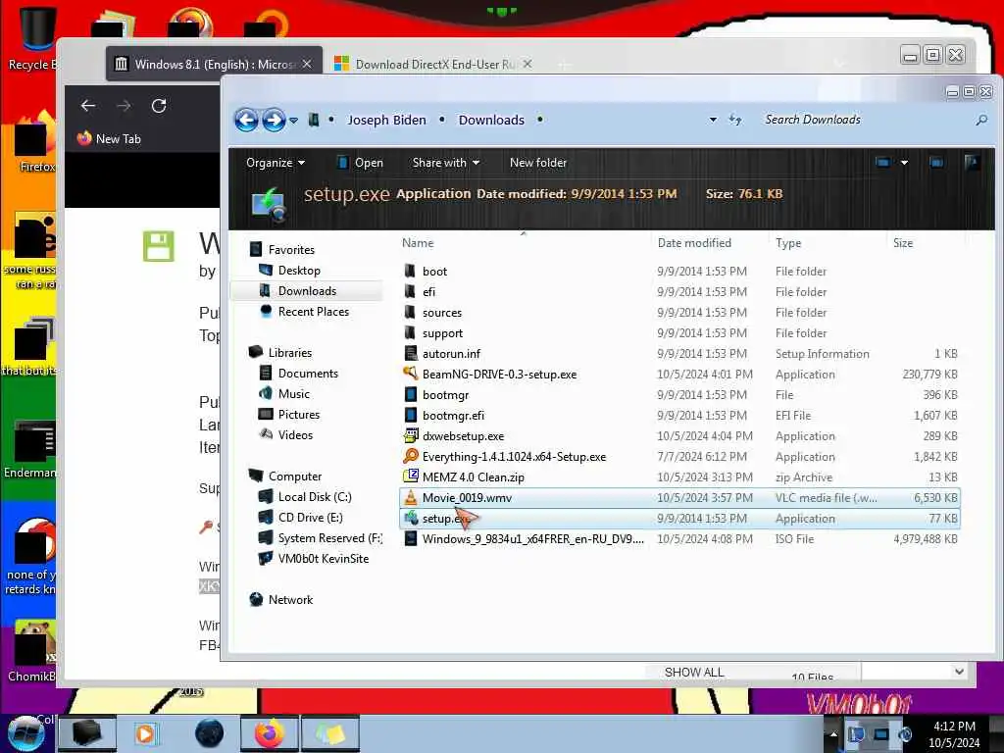
Task: Open the Share with dropdown
Action: pos(446,163)
